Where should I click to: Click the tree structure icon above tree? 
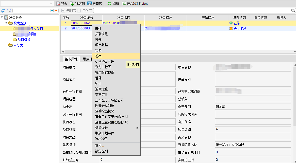(x=9, y=11)
